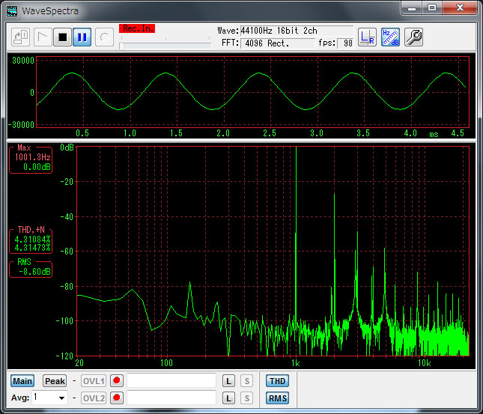Viewport: 483px width, 414px height.
Task: Toggle the Peak hold button
Action: pos(55,381)
